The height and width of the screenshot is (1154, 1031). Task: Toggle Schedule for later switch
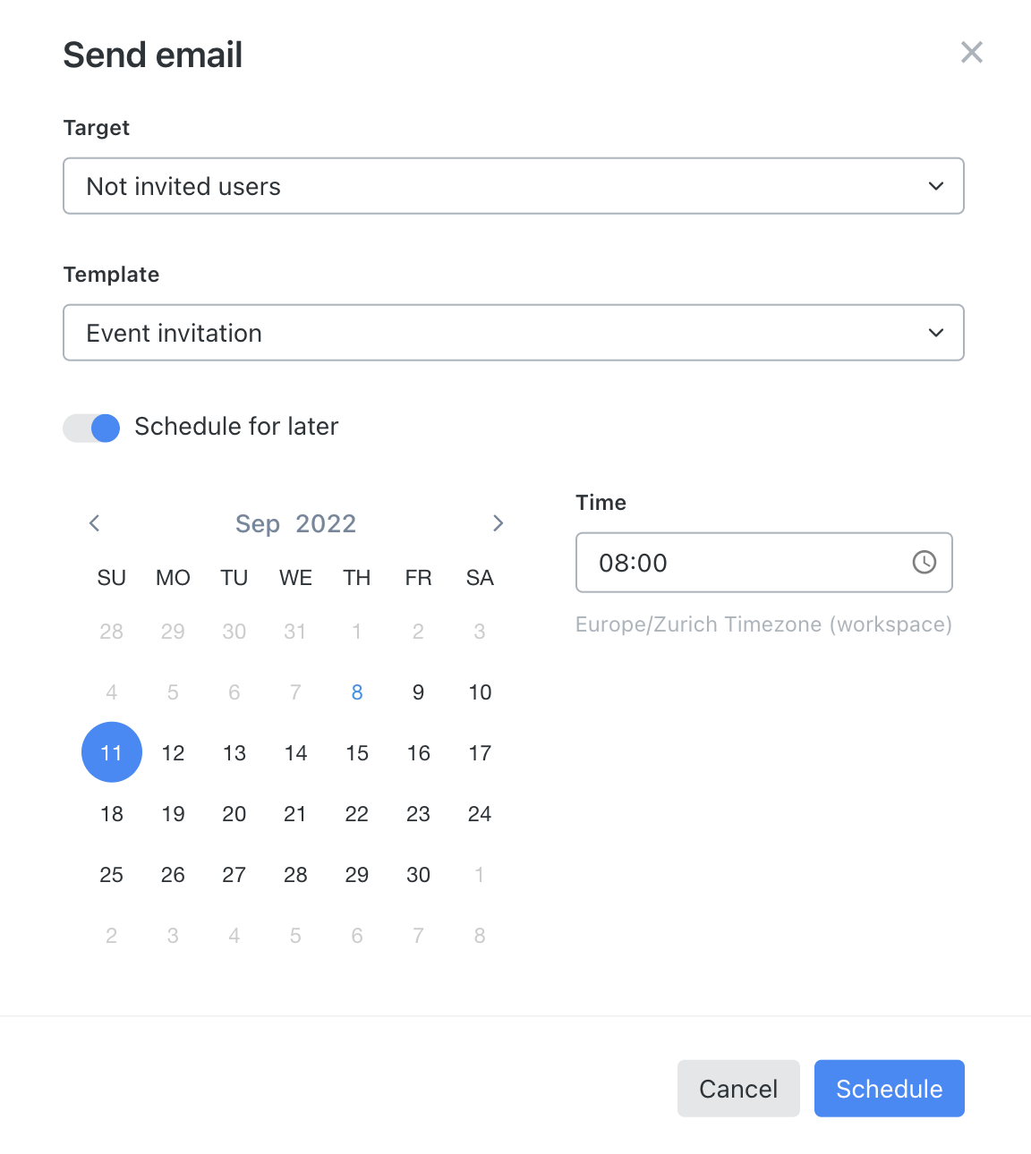click(x=91, y=428)
